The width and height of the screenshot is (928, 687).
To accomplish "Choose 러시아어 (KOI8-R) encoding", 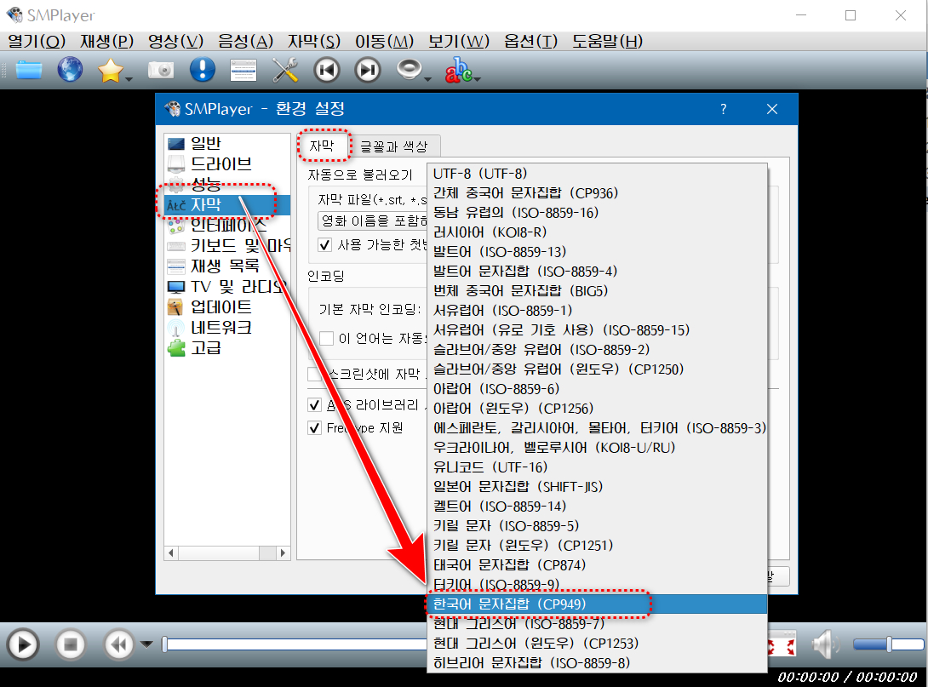I will point(597,232).
